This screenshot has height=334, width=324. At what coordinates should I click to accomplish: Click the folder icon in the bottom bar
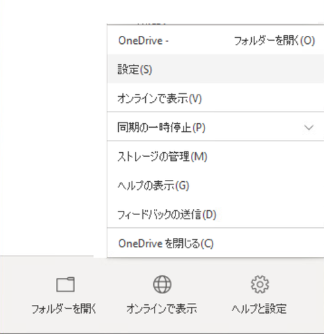[x=65, y=284]
